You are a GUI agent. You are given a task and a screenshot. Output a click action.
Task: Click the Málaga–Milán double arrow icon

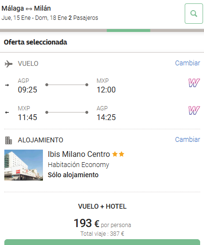pyautogui.click(x=29, y=9)
